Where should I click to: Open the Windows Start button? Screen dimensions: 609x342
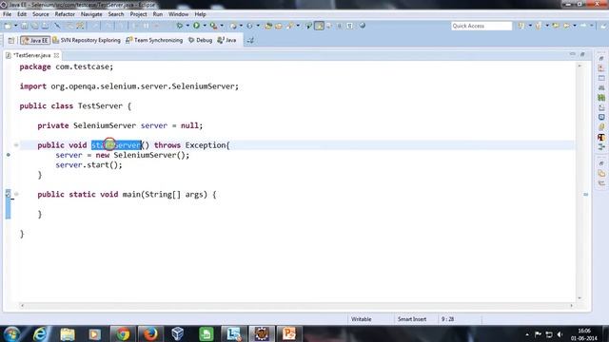tap(12, 333)
